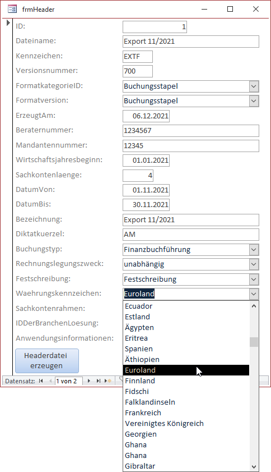Screen dimensions: 271x472
Task: Click the list scrollbar up arrow
Action: pyautogui.click(x=254, y=306)
